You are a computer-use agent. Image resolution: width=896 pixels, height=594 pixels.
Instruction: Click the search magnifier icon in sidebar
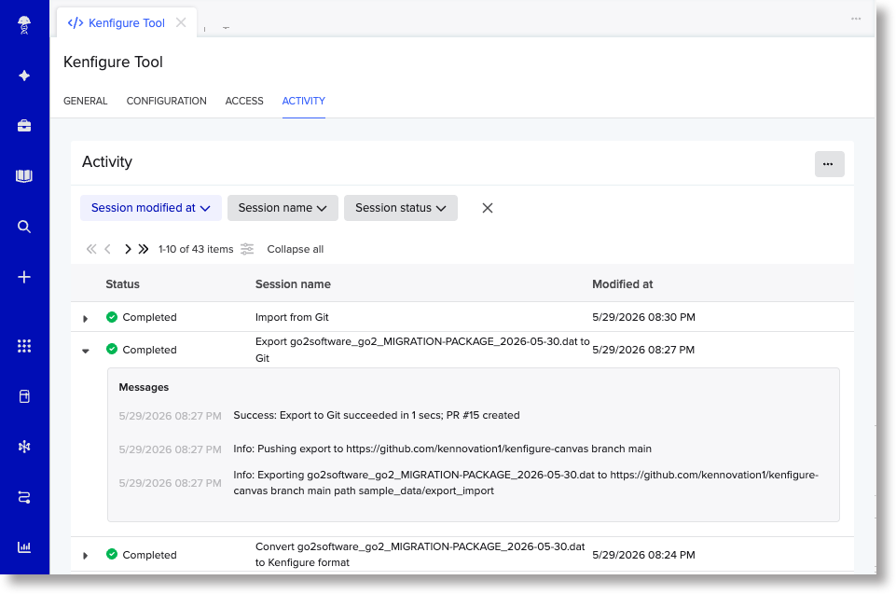coord(24,227)
